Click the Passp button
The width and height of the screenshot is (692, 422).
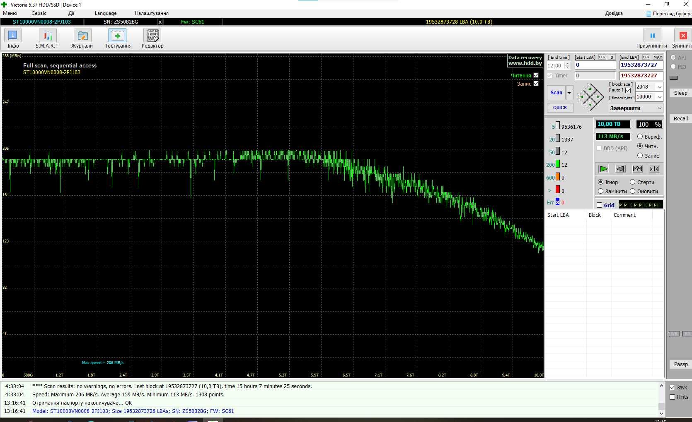click(680, 364)
